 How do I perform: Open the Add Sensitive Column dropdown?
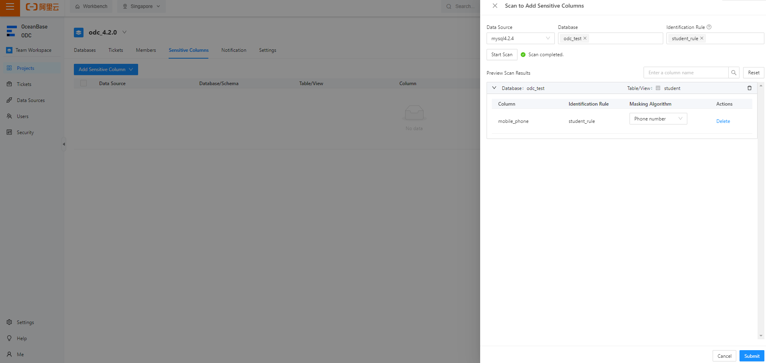click(x=106, y=69)
